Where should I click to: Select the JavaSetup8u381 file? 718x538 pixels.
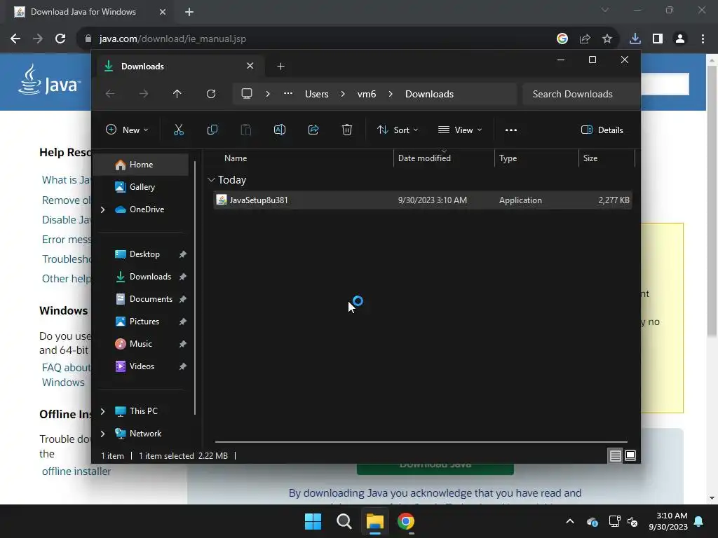(x=423, y=200)
